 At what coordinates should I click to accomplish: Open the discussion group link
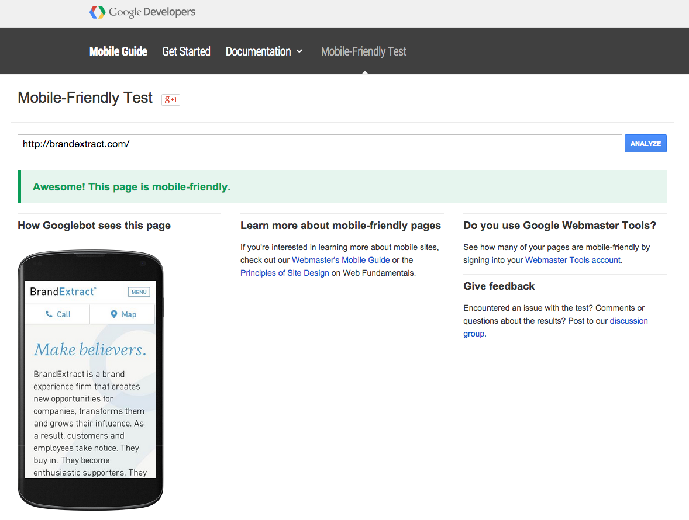click(629, 321)
